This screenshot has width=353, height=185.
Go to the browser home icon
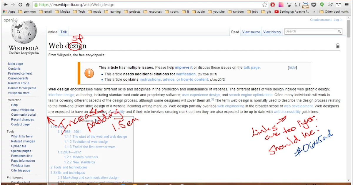tap(28, 4)
